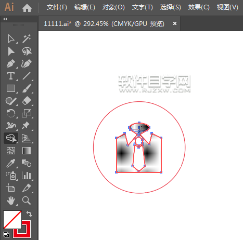Click the Ai application logo
Screen dimensions: 243x240
(9, 7)
